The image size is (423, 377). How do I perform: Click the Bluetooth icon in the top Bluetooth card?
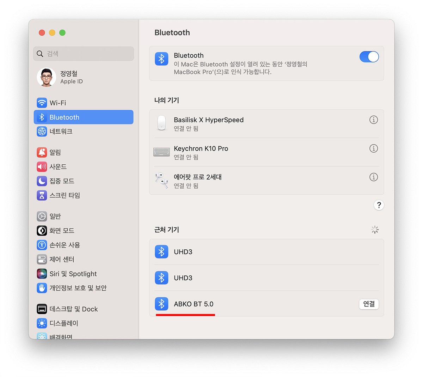161,59
